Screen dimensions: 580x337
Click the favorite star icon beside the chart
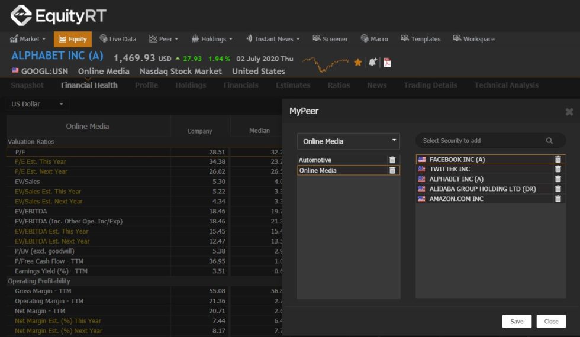point(357,62)
